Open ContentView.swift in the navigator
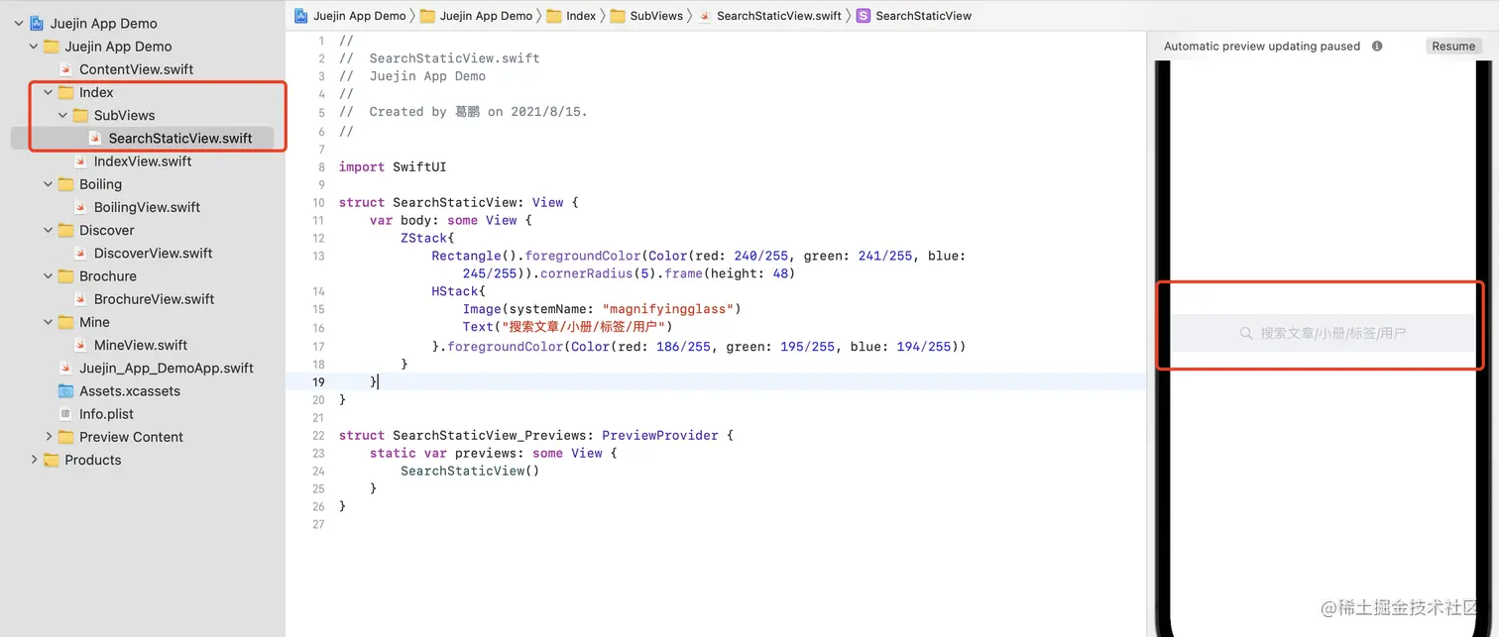The image size is (1499, 637). (x=136, y=69)
